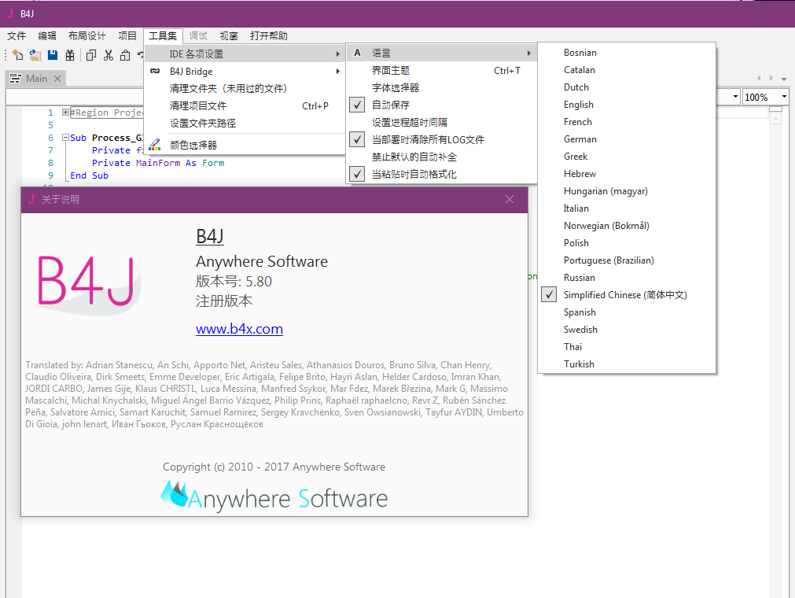
Task: Click the 工具集 menu
Action: click(163, 36)
